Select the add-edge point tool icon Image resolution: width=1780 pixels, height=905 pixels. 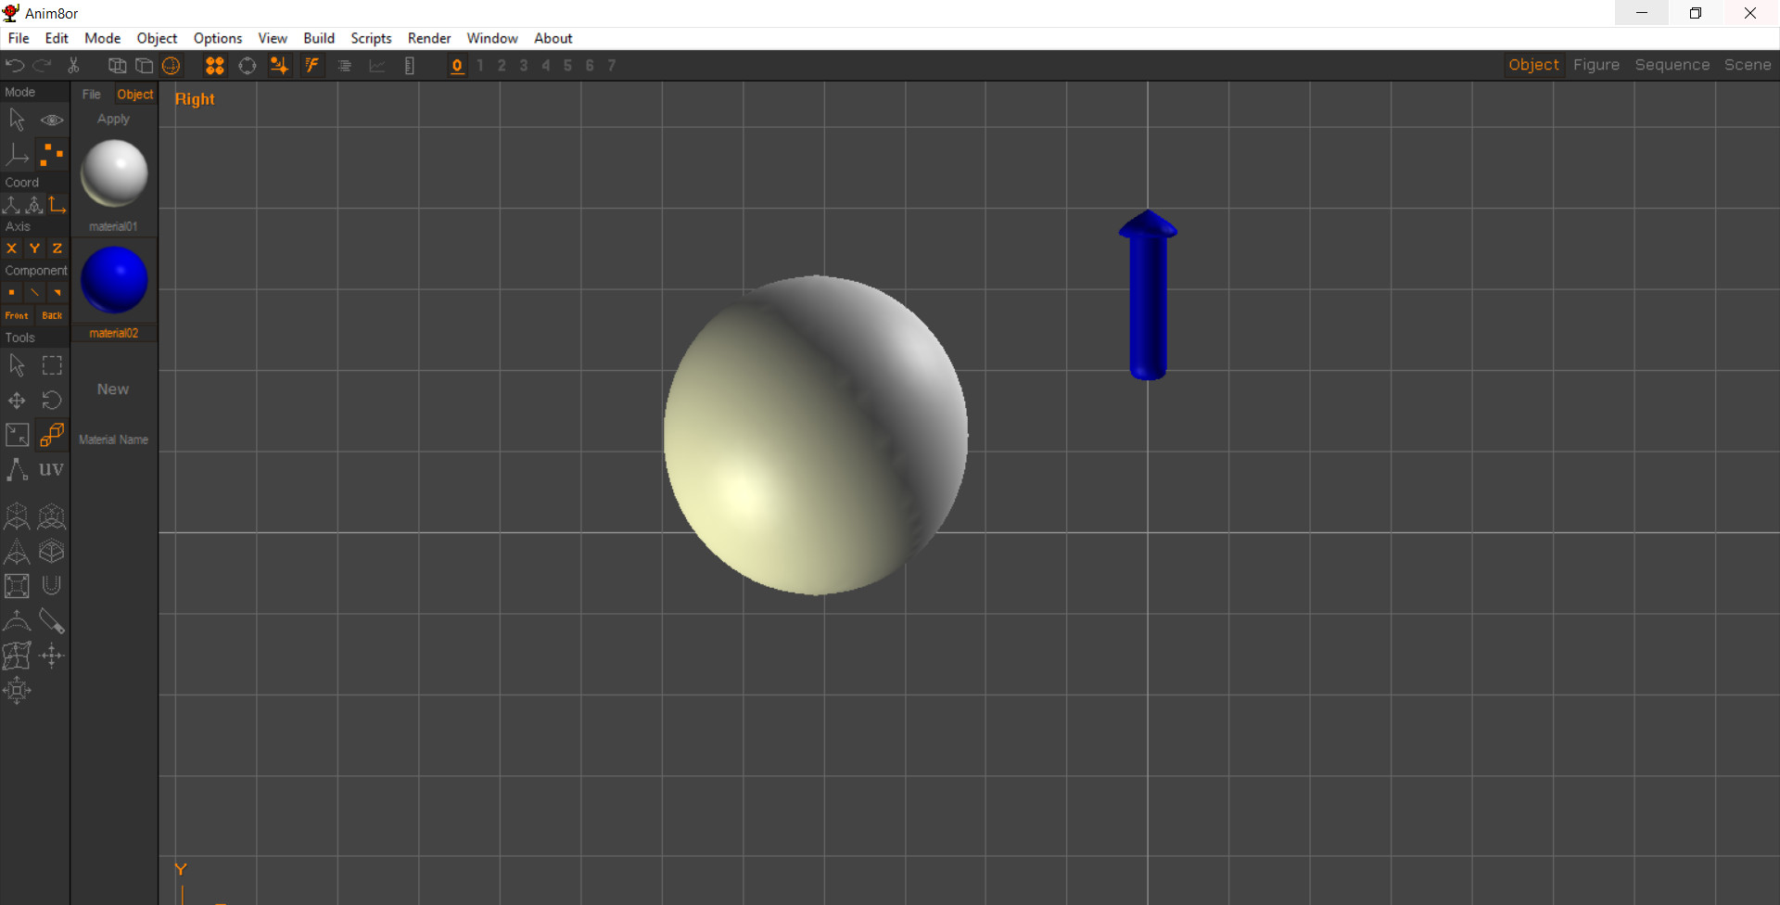click(x=17, y=469)
